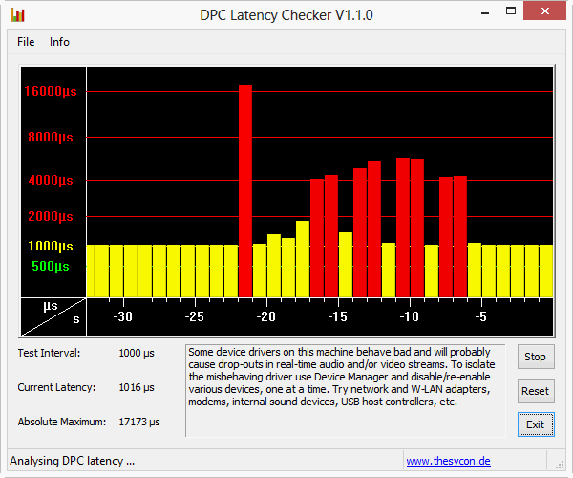This screenshot has width=573, height=478.
Task: Close the DPC Latency Checker window
Action: coord(544,11)
